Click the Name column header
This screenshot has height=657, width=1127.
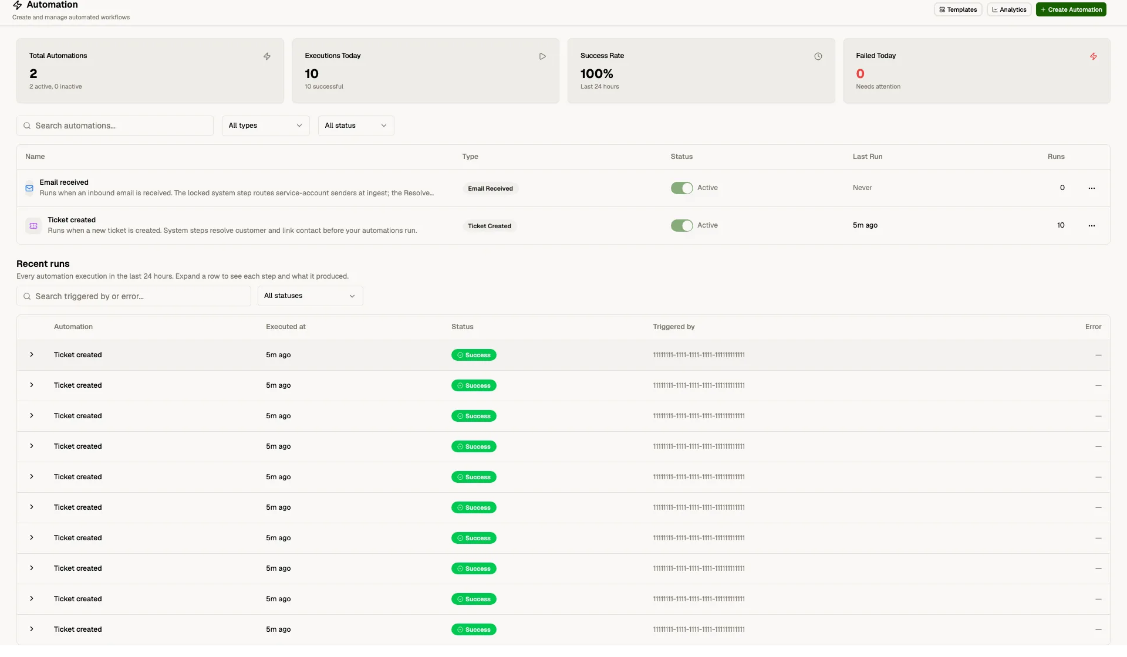tap(35, 157)
